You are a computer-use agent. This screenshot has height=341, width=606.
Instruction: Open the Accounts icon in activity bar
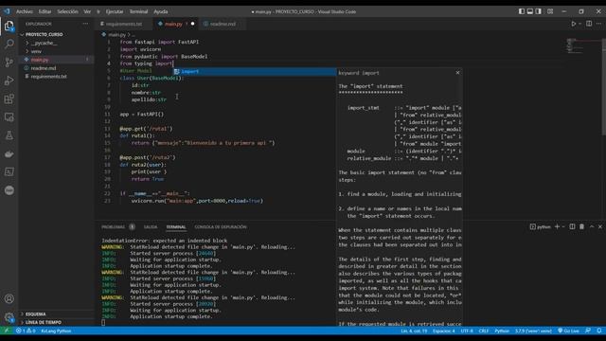pos(9,298)
